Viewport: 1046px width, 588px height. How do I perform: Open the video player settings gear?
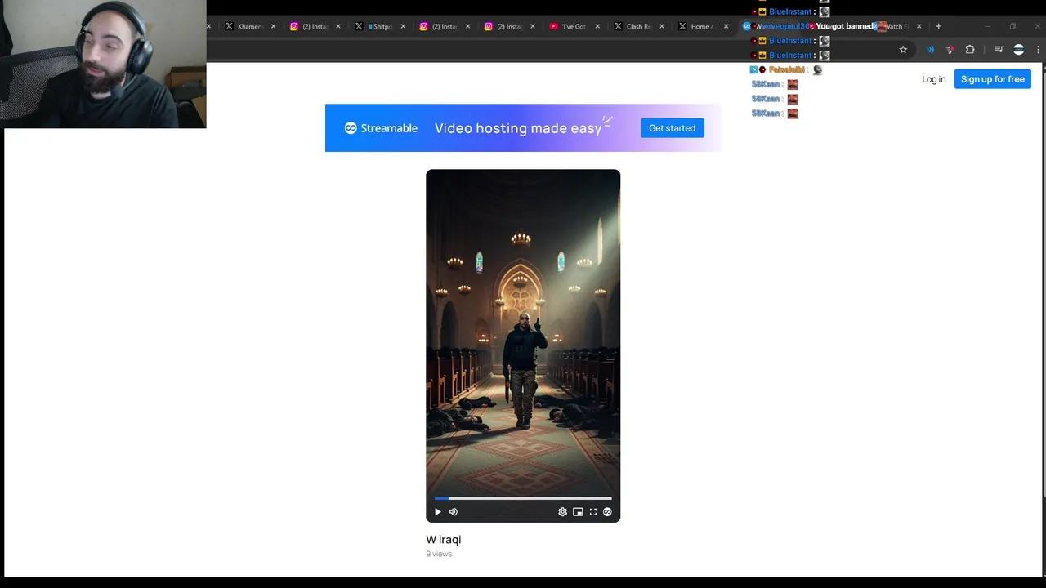click(562, 512)
